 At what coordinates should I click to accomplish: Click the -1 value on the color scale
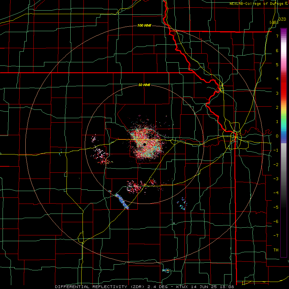276,150
